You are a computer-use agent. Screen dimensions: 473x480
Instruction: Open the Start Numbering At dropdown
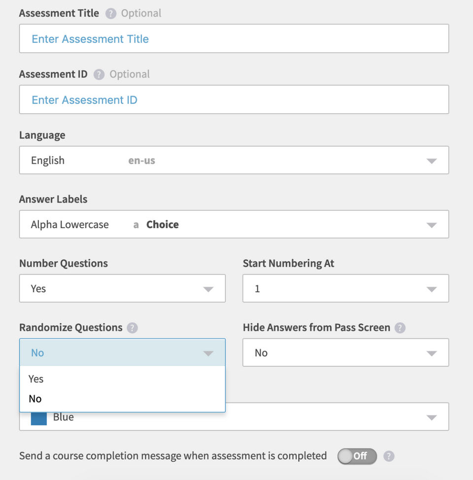346,288
